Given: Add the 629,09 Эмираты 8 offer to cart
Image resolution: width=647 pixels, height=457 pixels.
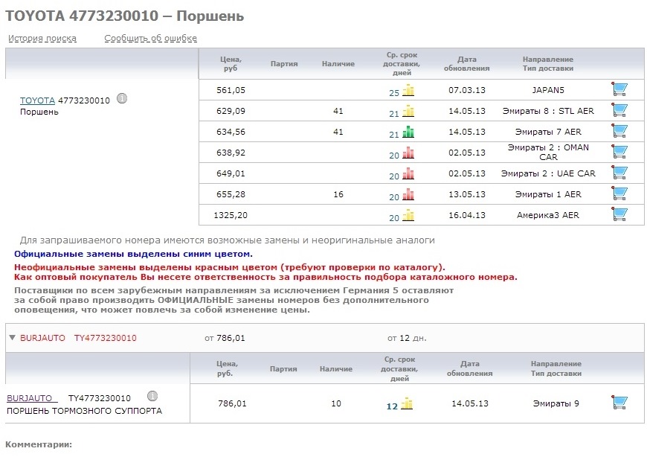Looking at the screenshot, I should pos(619,110).
